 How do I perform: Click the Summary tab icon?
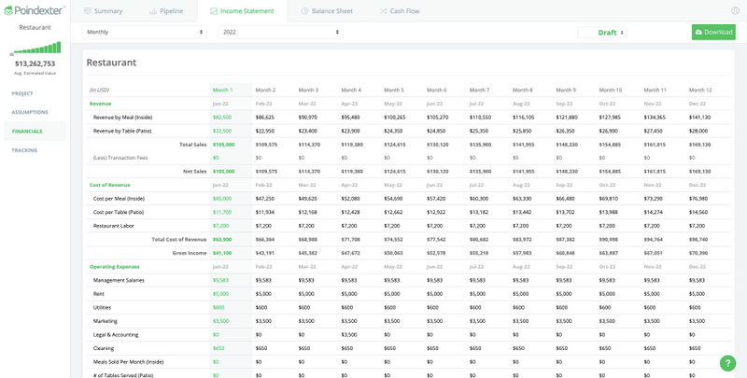[x=88, y=11]
